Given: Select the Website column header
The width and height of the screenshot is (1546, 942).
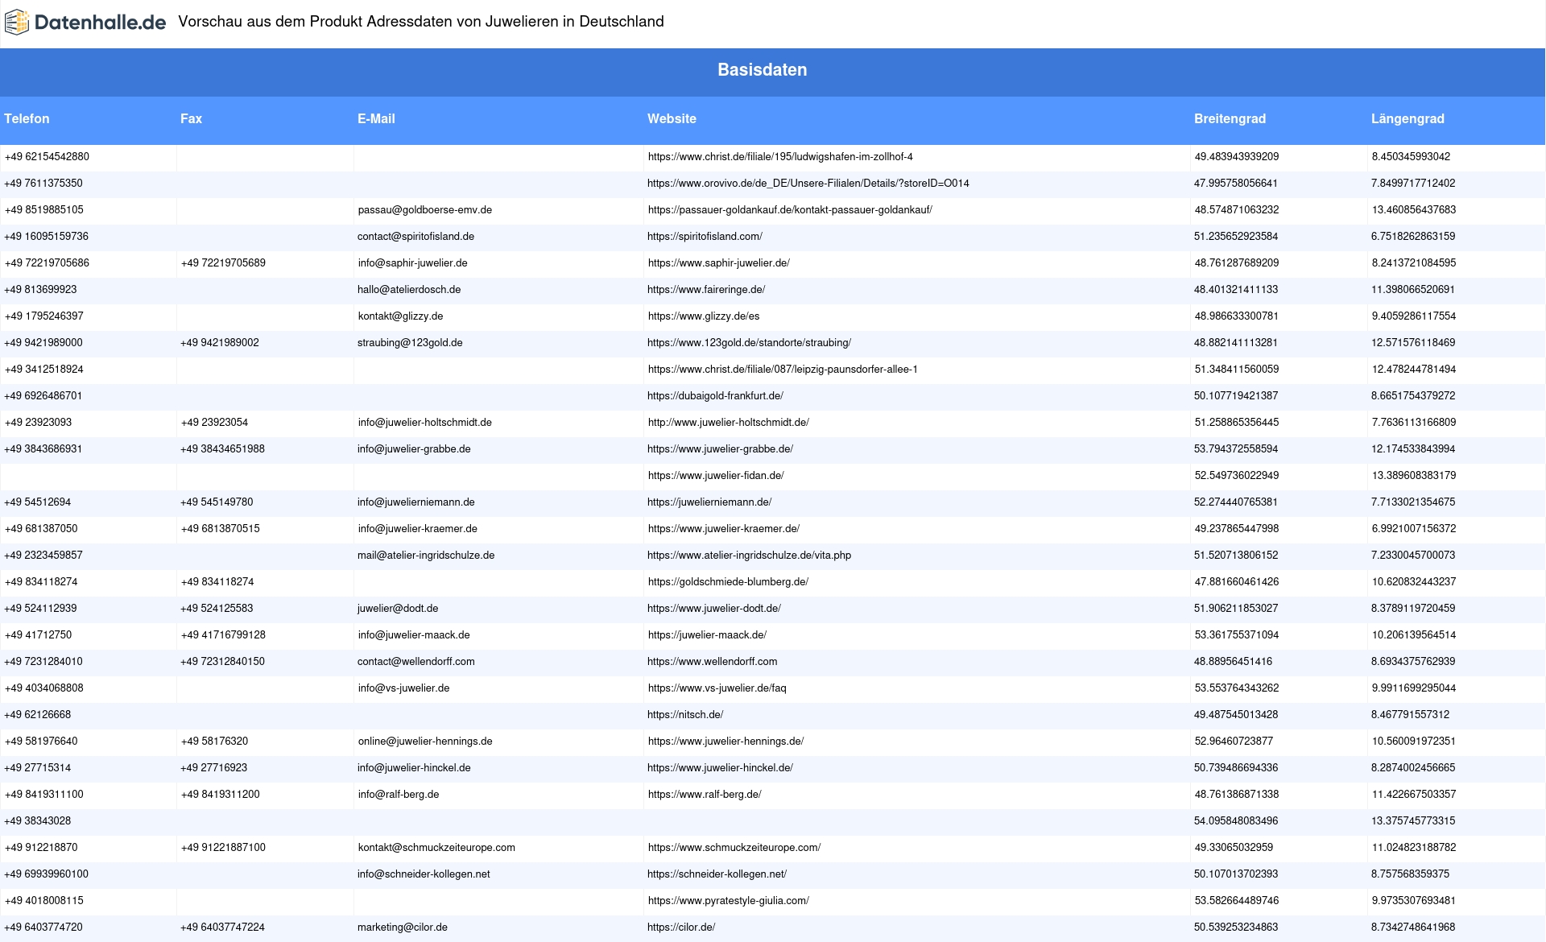Looking at the screenshot, I should (672, 118).
